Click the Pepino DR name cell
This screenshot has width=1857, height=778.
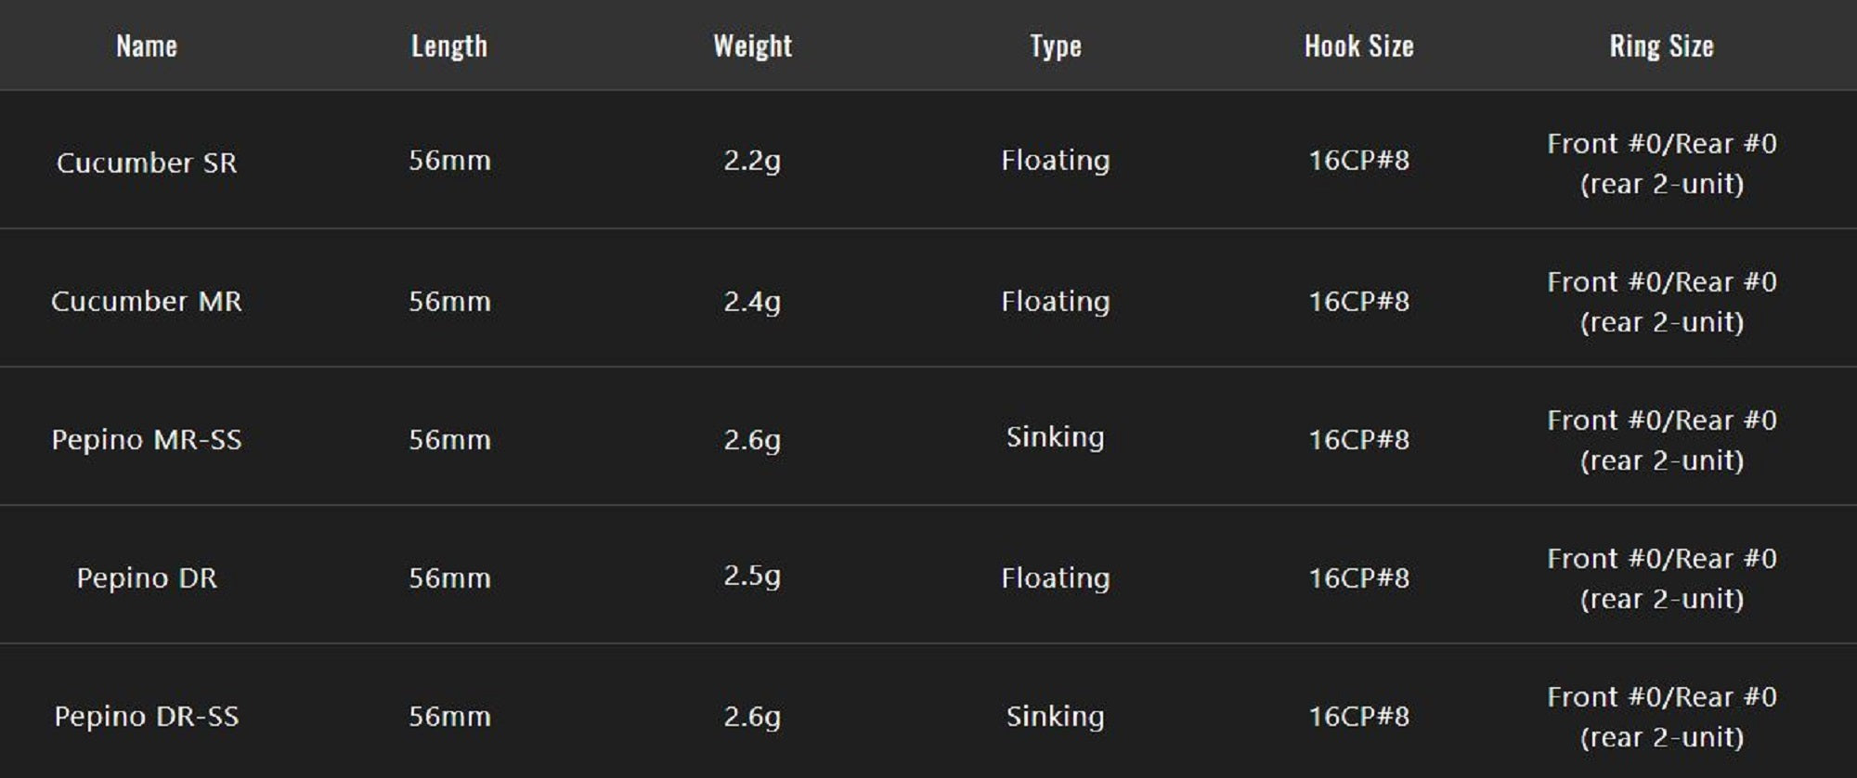(147, 577)
